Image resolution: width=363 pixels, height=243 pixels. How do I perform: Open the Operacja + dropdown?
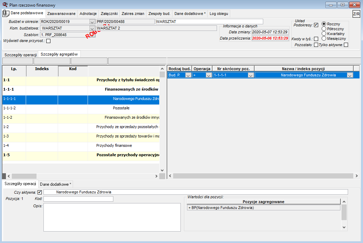pyautogui.click(x=209, y=75)
